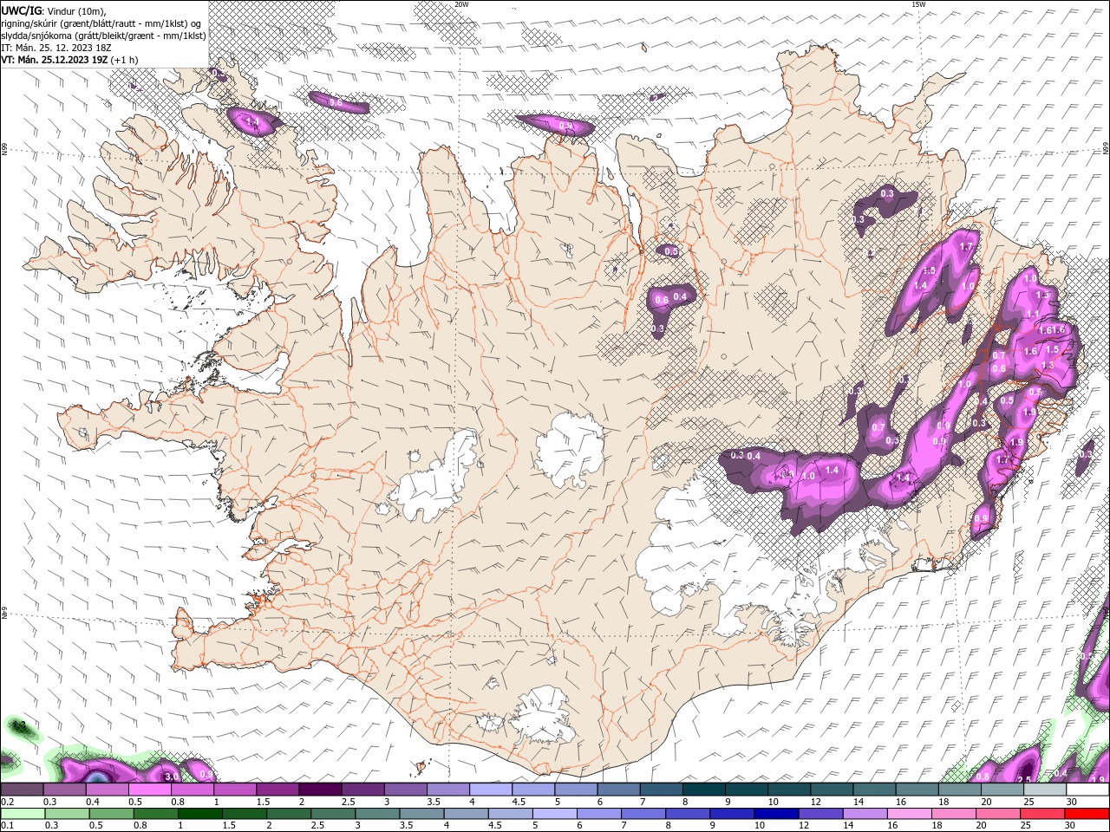Click the '4.5' label in the upper legend row
Viewport: 1110px width, 832px height.
(518, 803)
